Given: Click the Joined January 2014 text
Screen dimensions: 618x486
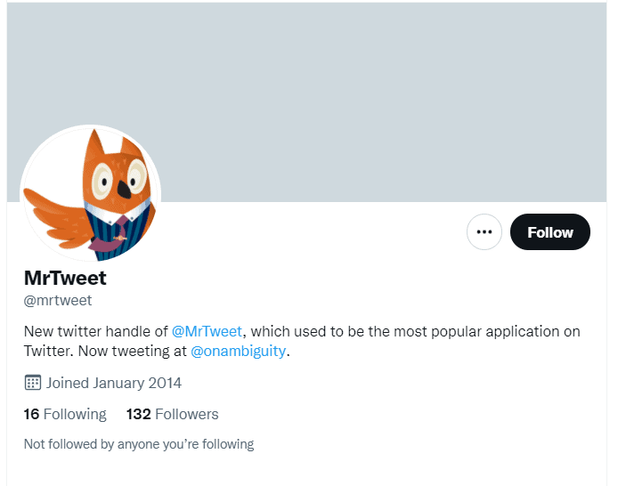Looking at the screenshot, I should tap(114, 383).
